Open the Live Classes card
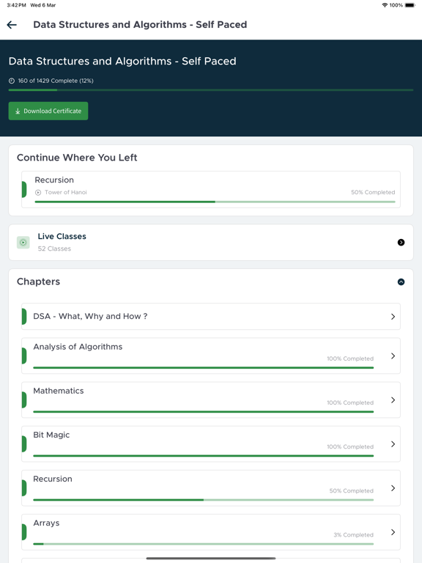The height and width of the screenshot is (563, 422). coord(211,243)
